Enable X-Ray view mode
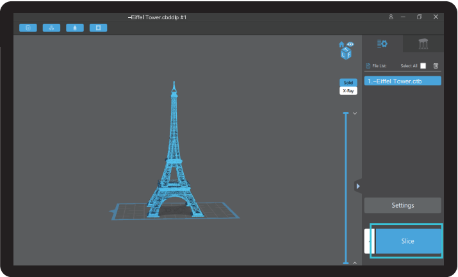The height and width of the screenshot is (277, 458). click(x=348, y=90)
